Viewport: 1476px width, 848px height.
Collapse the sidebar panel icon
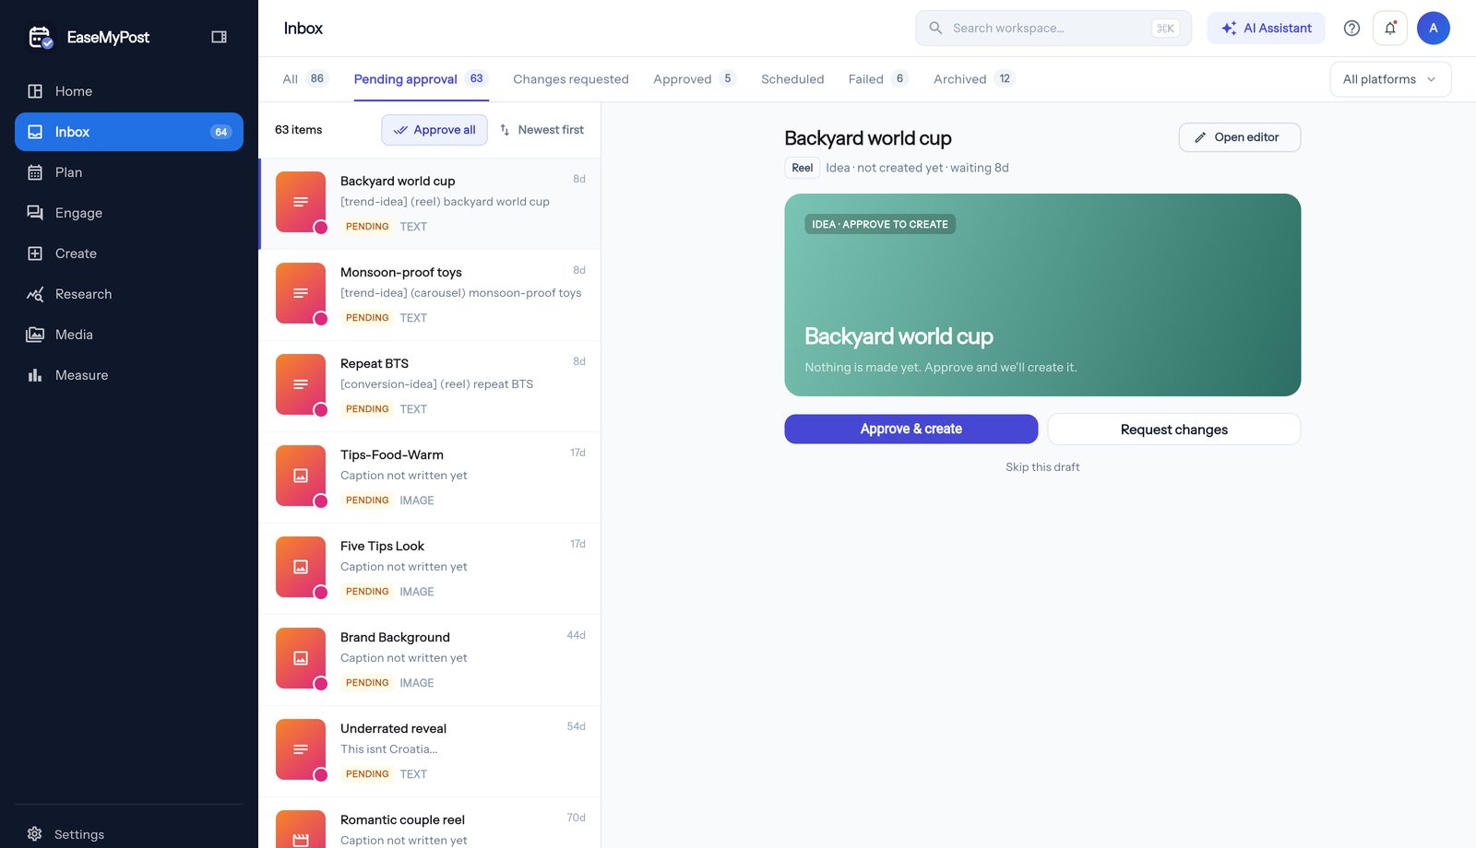[x=219, y=37]
